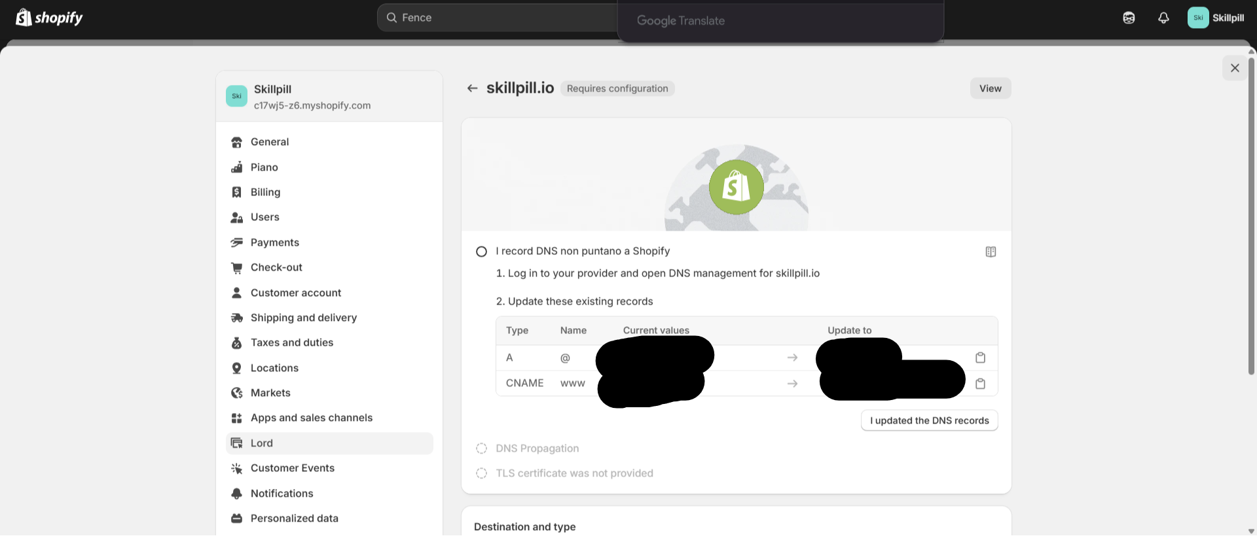Open the Markets globe icon
Screen dimensions: 1257x536
click(x=237, y=393)
